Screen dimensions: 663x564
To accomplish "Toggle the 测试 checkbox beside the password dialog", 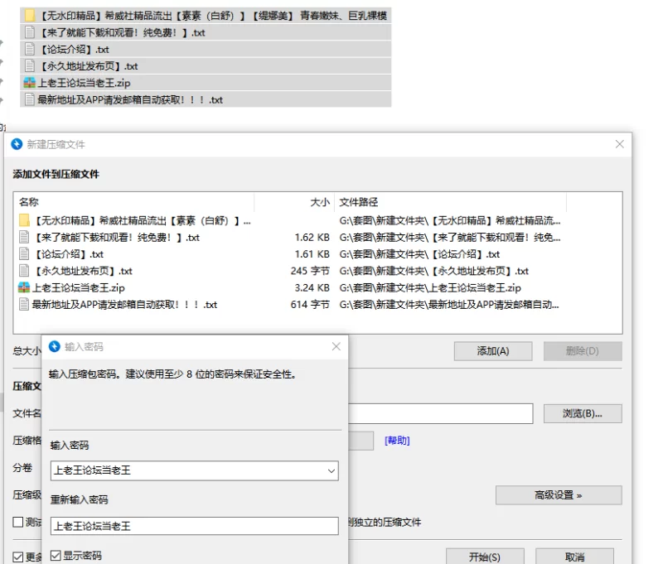I will click(x=17, y=522).
